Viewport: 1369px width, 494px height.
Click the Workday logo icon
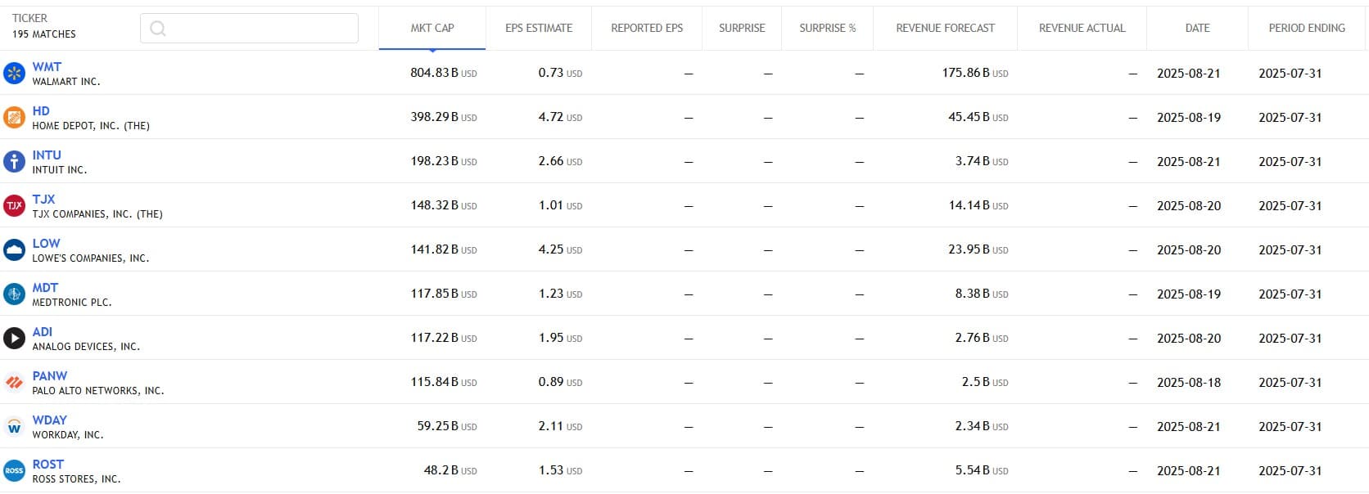14,427
